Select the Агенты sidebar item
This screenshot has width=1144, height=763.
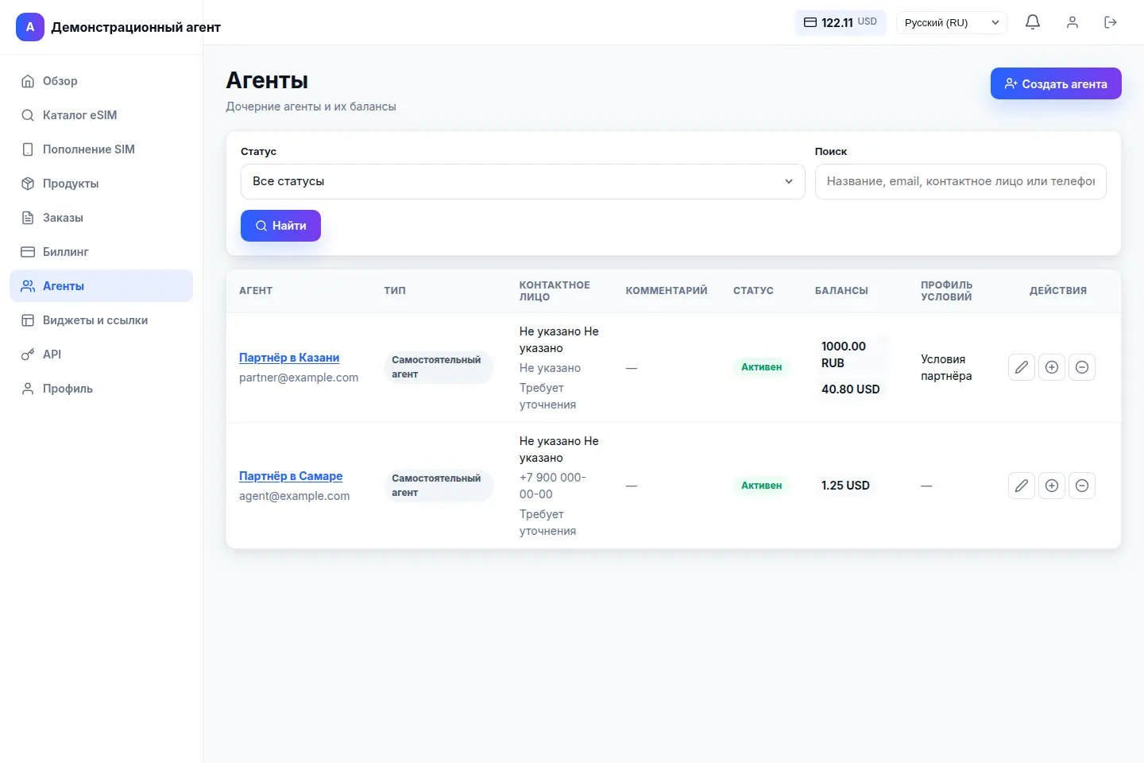click(x=102, y=286)
